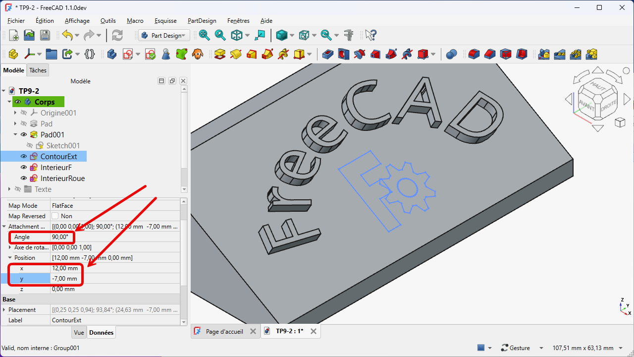
Task: Click the Create sketch icon
Action: tap(128, 54)
